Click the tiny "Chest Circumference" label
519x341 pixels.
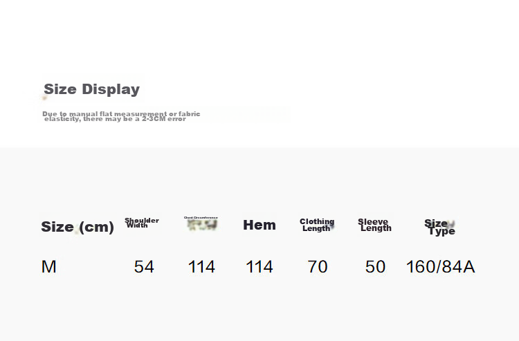point(201,218)
